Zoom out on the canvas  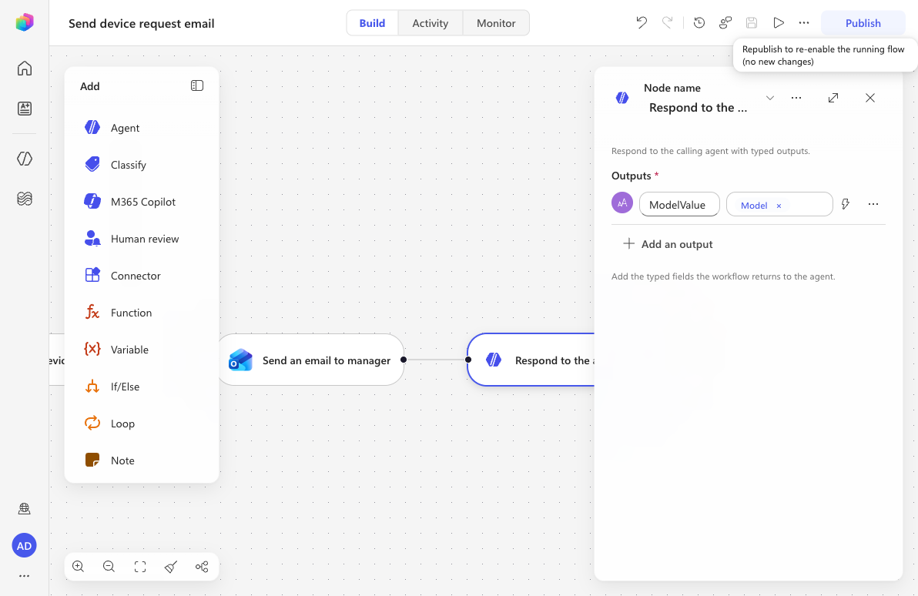[x=109, y=566]
